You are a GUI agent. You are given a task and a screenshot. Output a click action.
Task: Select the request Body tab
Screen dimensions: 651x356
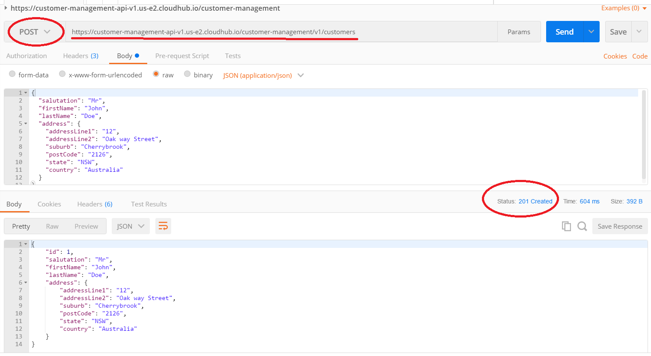[128, 56]
